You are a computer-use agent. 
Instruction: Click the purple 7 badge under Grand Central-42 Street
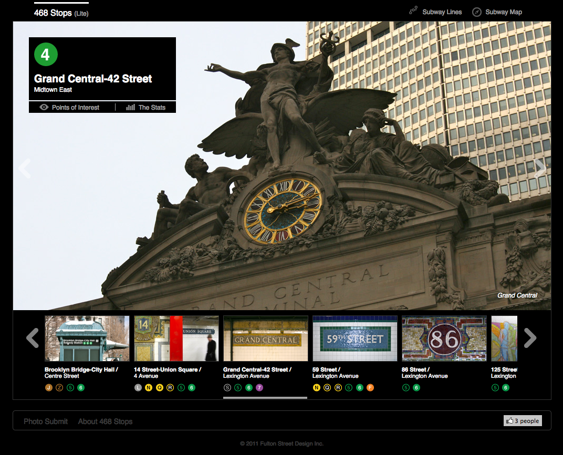[259, 387]
